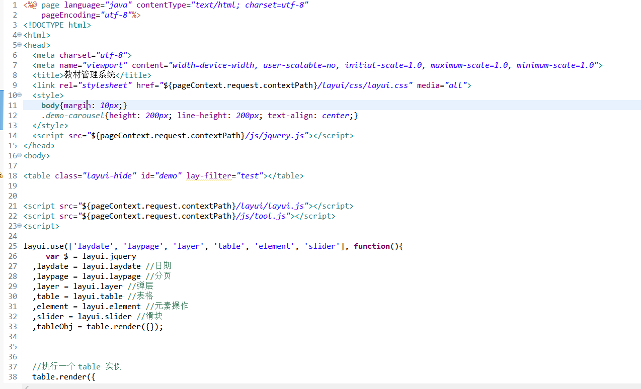Viewport: 641px width, 389px height.
Task: Click the "viewport" name value
Action: [x=105, y=65]
